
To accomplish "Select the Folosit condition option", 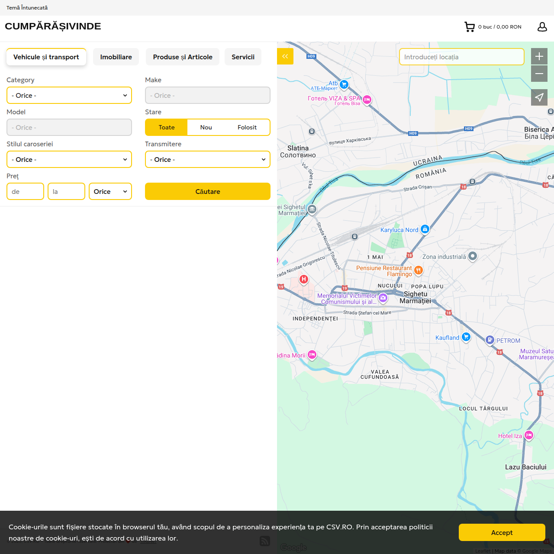I will (247, 127).
